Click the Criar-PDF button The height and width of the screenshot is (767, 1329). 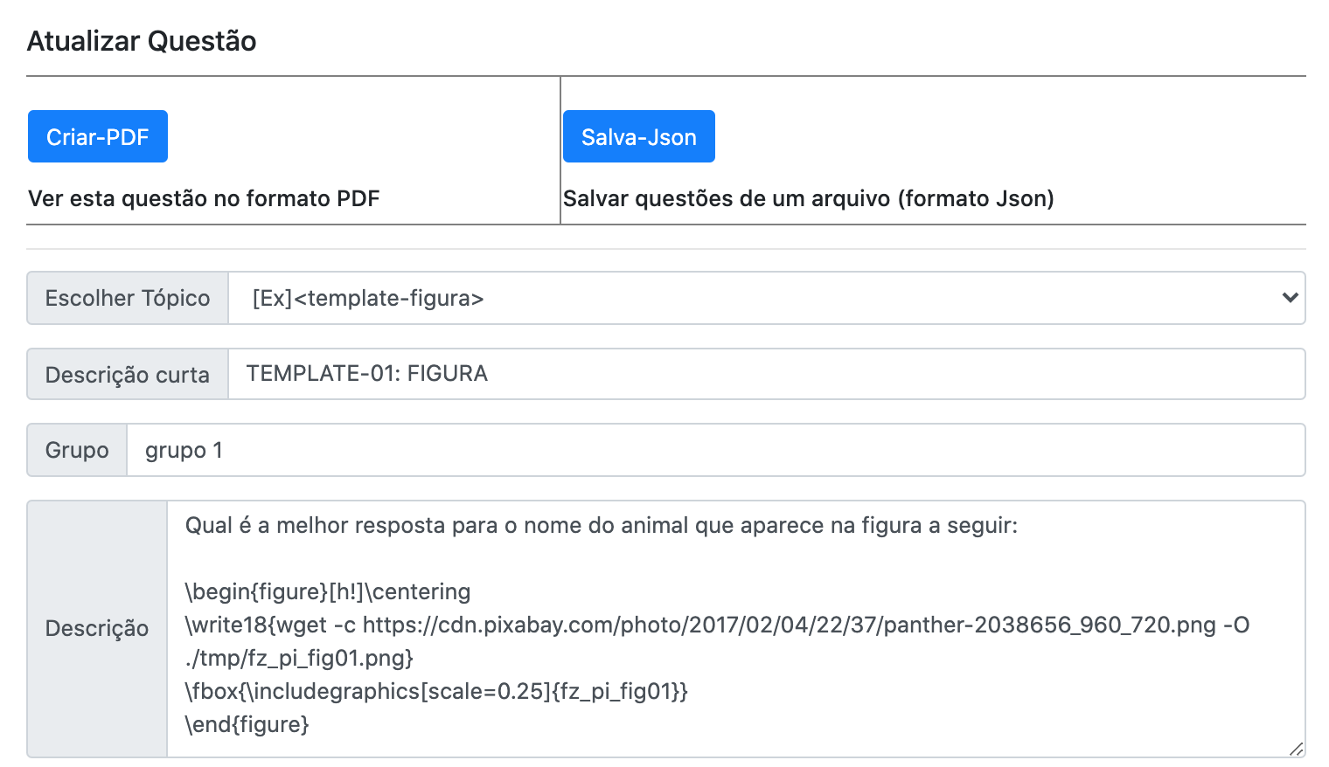(97, 136)
